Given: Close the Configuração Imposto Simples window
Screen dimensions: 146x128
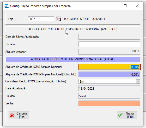Looking at the screenshot, I should point(137,6).
